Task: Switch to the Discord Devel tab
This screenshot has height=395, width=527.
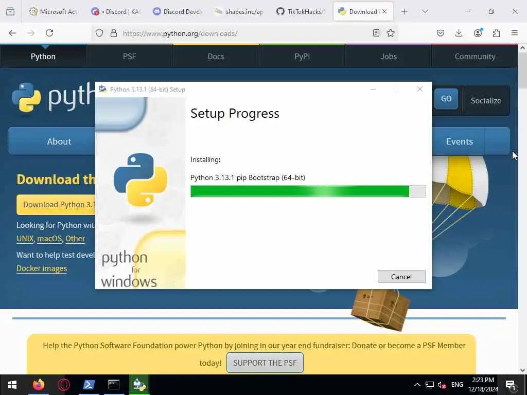Action: pyautogui.click(x=177, y=12)
